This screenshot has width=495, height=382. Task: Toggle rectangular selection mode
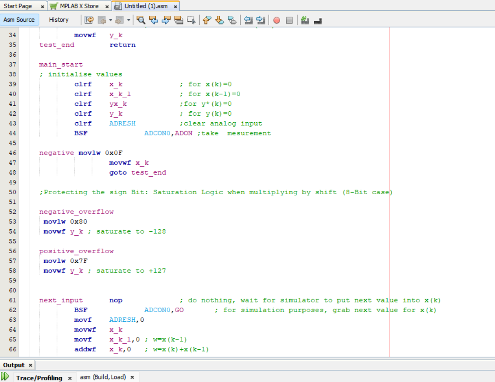pyautogui.click(x=191, y=20)
